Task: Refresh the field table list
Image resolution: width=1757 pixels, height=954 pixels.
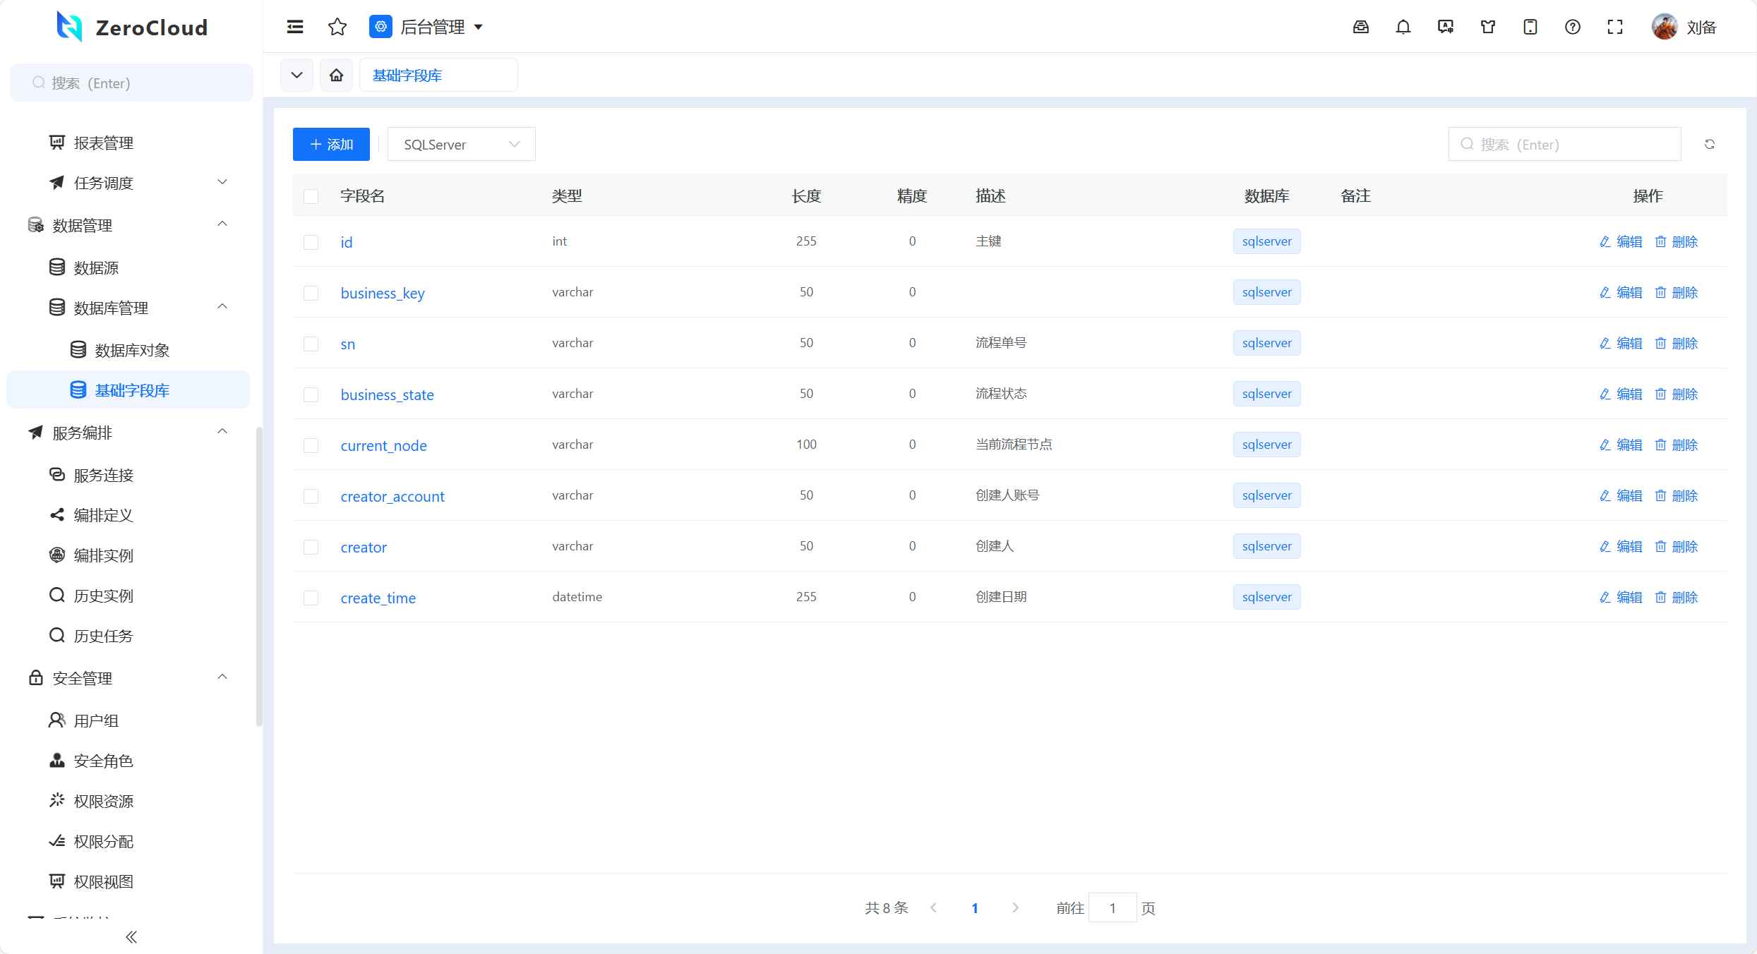Action: [x=1710, y=144]
